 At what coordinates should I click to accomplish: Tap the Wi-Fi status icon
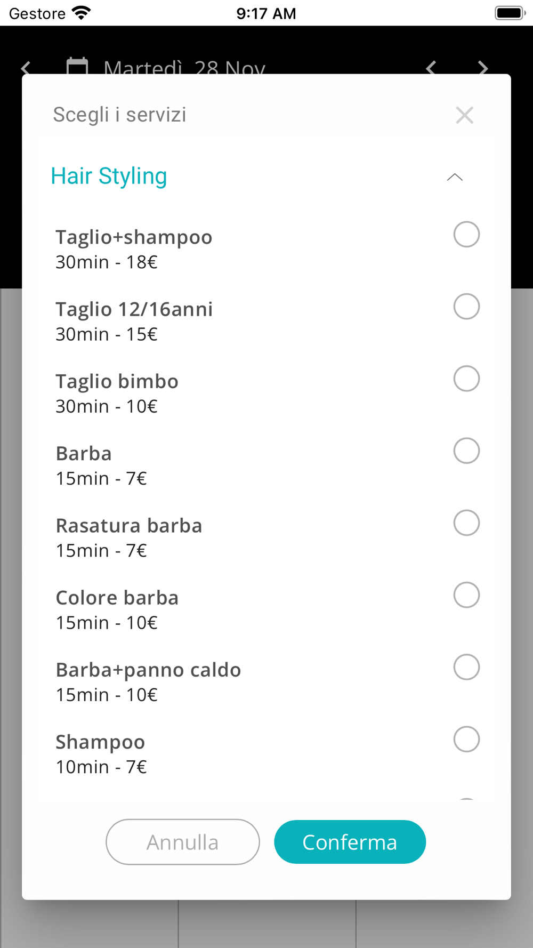(x=81, y=13)
